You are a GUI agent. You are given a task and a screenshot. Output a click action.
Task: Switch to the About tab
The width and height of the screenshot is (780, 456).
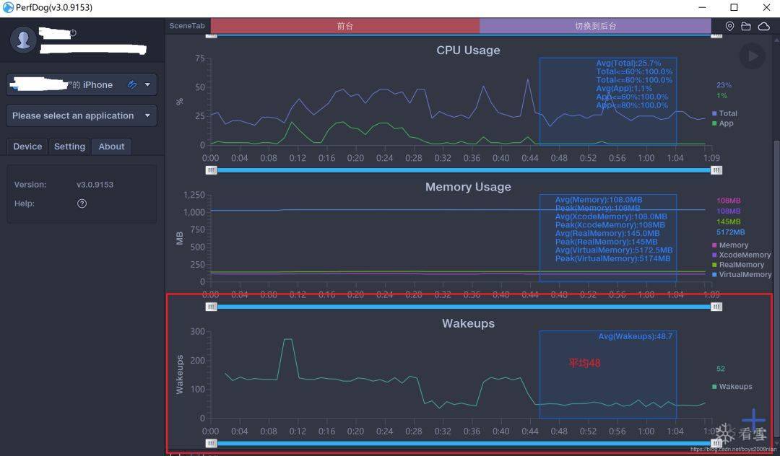pyautogui.click(x=111, y=146)
